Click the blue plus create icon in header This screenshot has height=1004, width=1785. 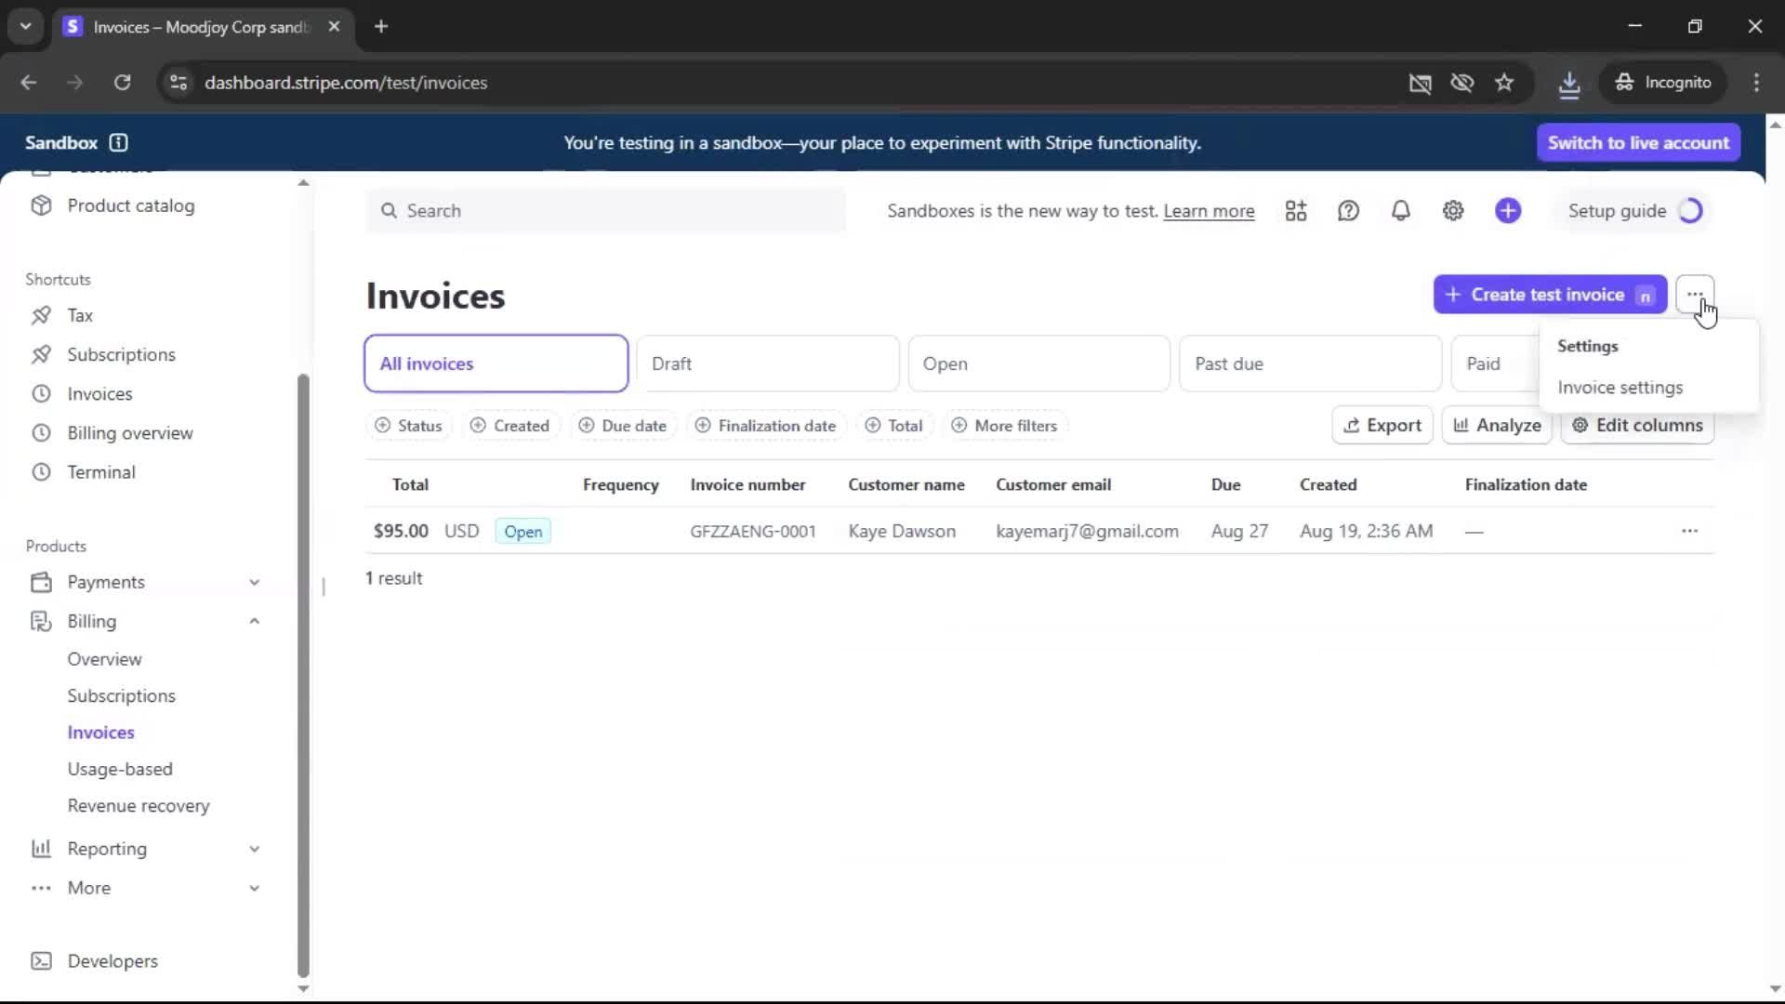(1508, 211)
